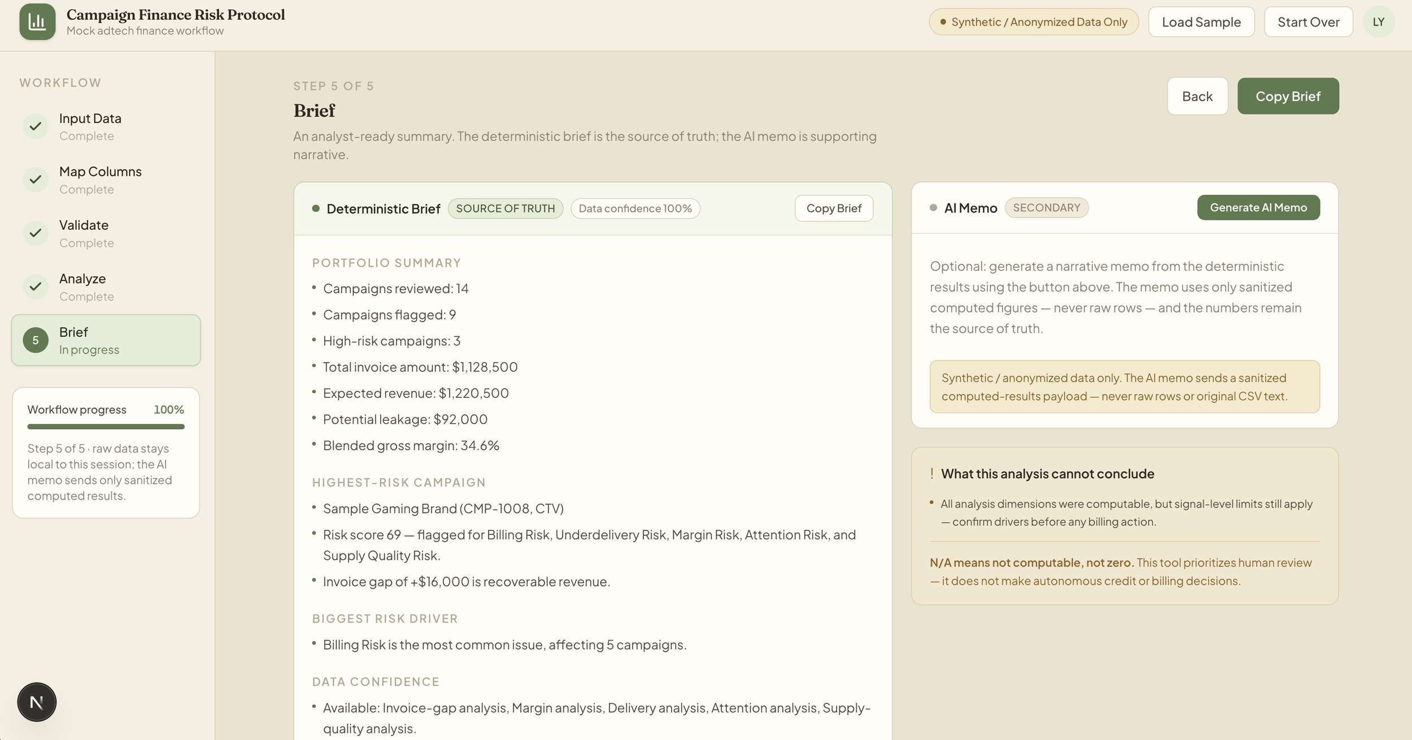Click the Campaign Finance Risk Protocol title
The image size is (1412, 740).
click(x=176, y=15)
